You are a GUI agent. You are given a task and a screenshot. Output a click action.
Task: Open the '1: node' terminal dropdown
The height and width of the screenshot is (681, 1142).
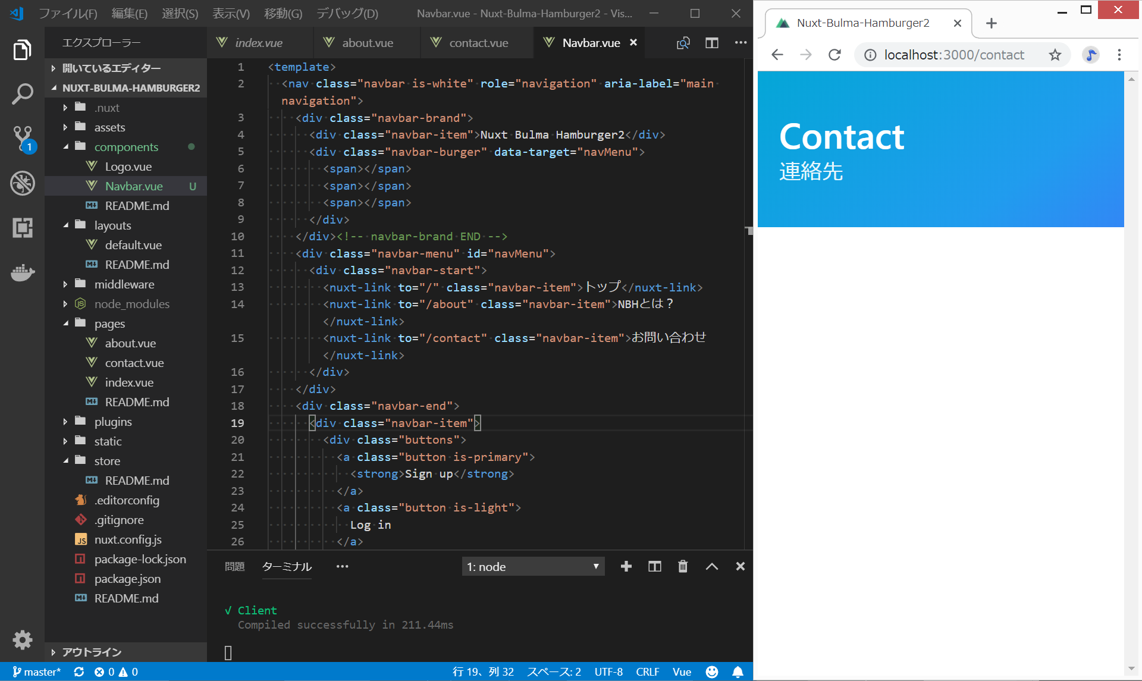coord(533,566)
